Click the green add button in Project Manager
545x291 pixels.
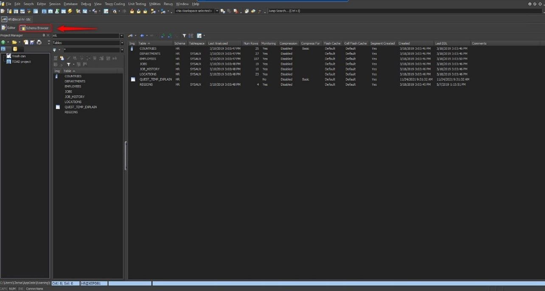coord(3,42)
